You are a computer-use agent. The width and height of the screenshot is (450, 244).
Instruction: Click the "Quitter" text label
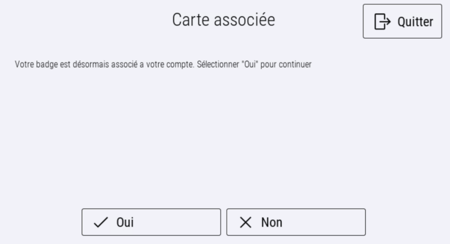[x=415, y=22]
